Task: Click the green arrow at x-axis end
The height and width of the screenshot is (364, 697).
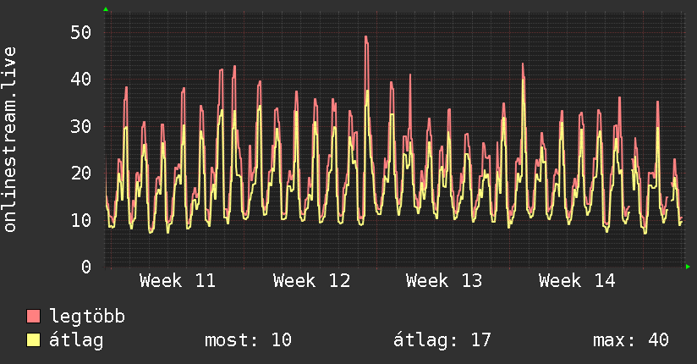Action: (688, 267)
